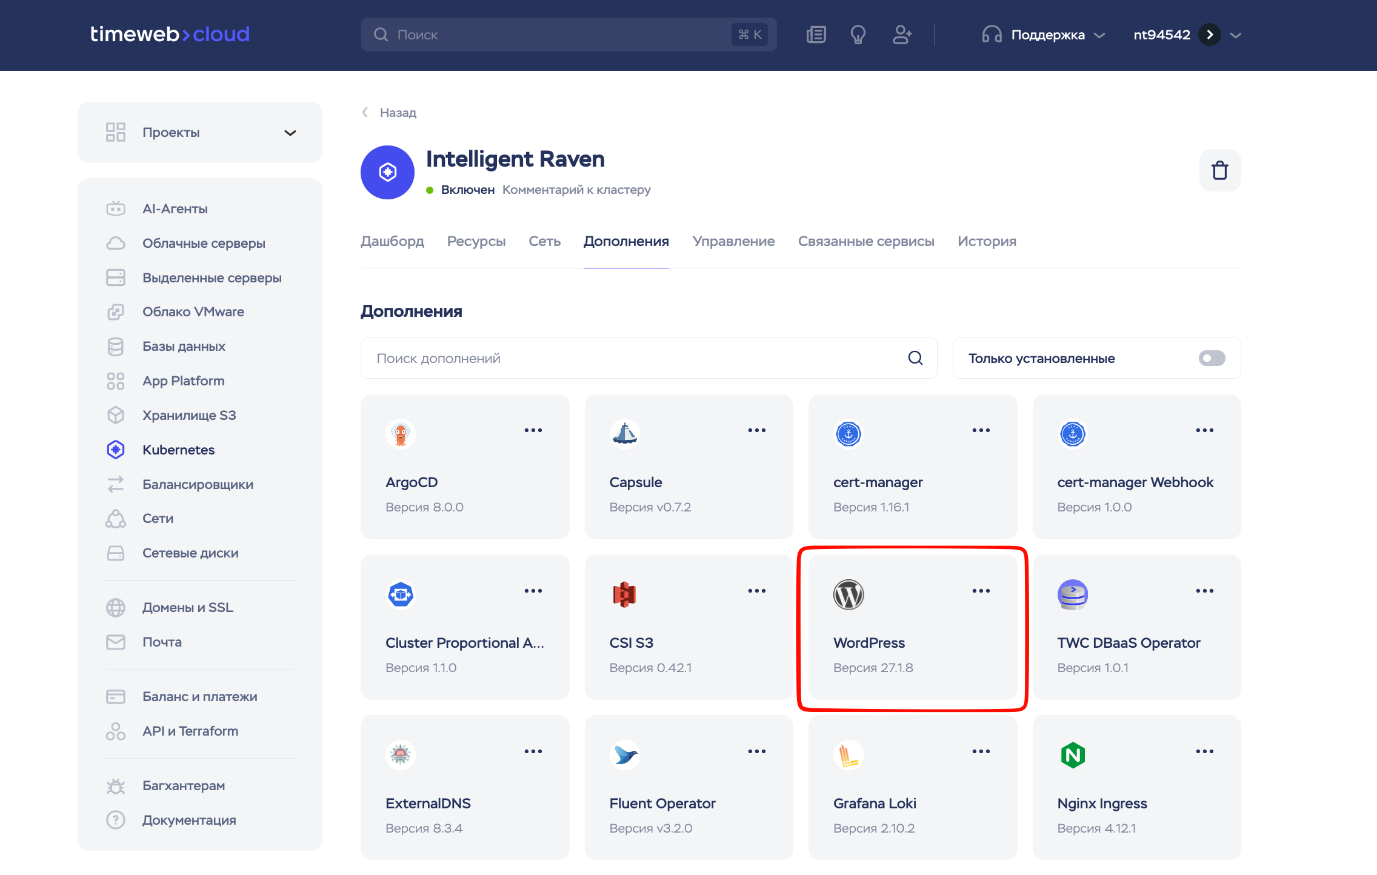
Task: Open three-dots menu on CSI S3 card
Action: [756, 591]
